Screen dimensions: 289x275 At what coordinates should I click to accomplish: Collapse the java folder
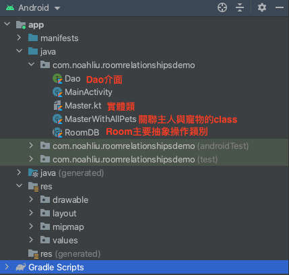click(19, 51)
